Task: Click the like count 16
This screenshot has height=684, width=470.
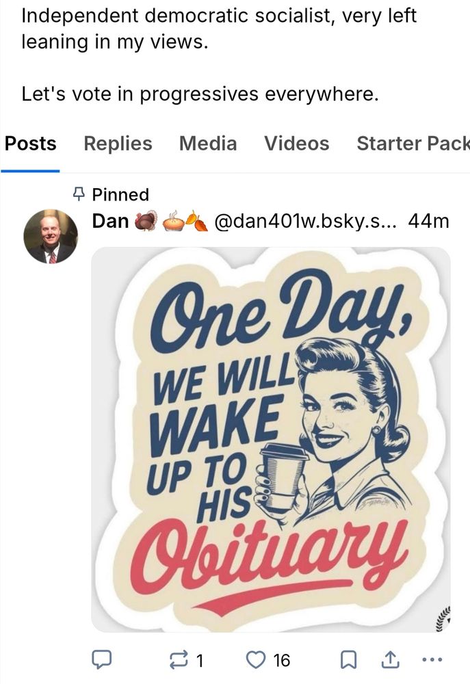Action: pos(281,661)
